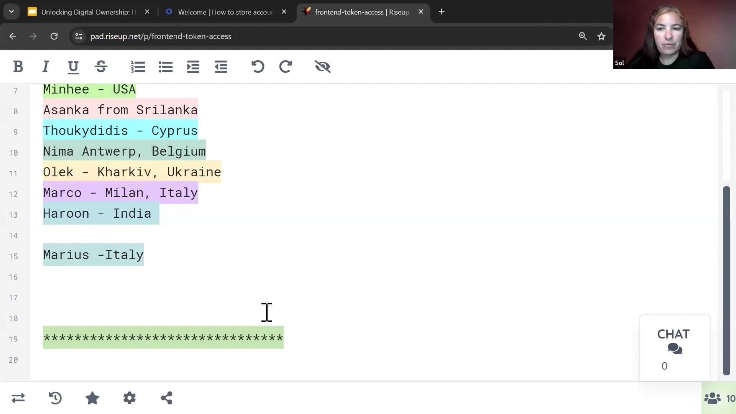Redo the last undone edit

[x=286, y=67]
